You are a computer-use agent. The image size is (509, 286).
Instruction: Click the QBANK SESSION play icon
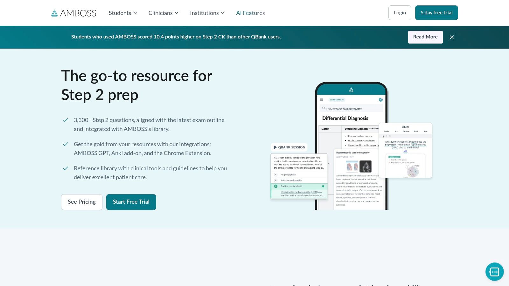tap(275, 147)
